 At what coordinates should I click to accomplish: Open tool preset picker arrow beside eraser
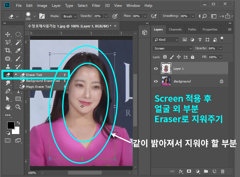tap(17, 16)
